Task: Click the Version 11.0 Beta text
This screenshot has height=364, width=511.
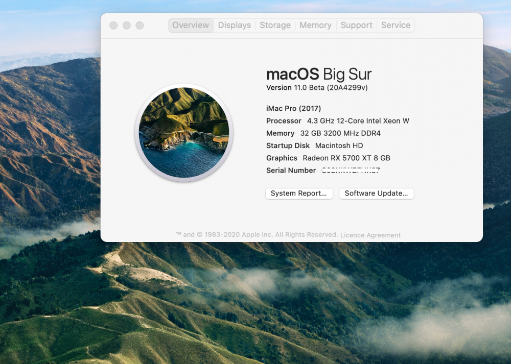Action: tap(317, 88)
